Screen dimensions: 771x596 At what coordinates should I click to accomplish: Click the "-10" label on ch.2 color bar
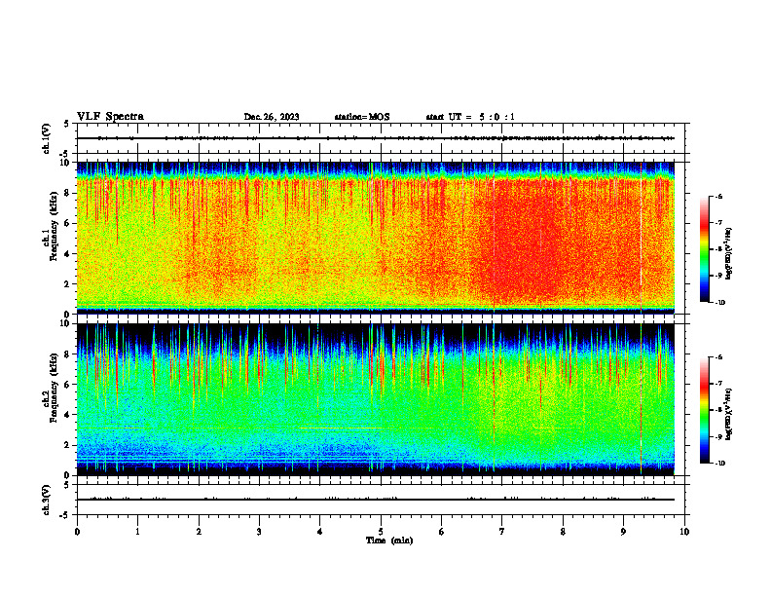pos(719,464)
